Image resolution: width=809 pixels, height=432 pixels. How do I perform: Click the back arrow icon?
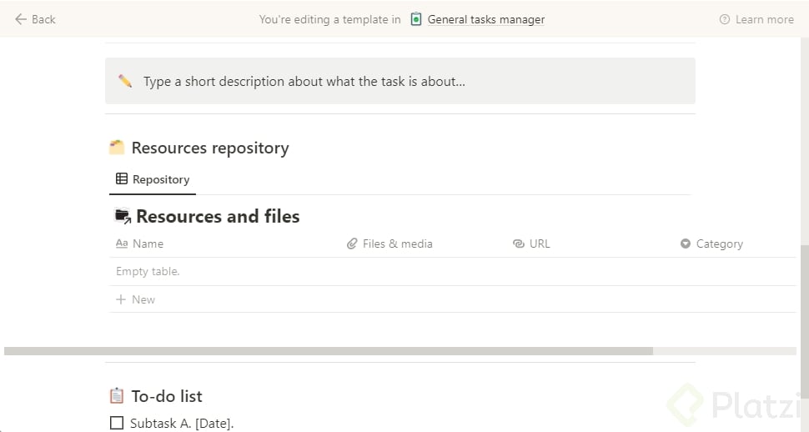click(x=21, y=19)
